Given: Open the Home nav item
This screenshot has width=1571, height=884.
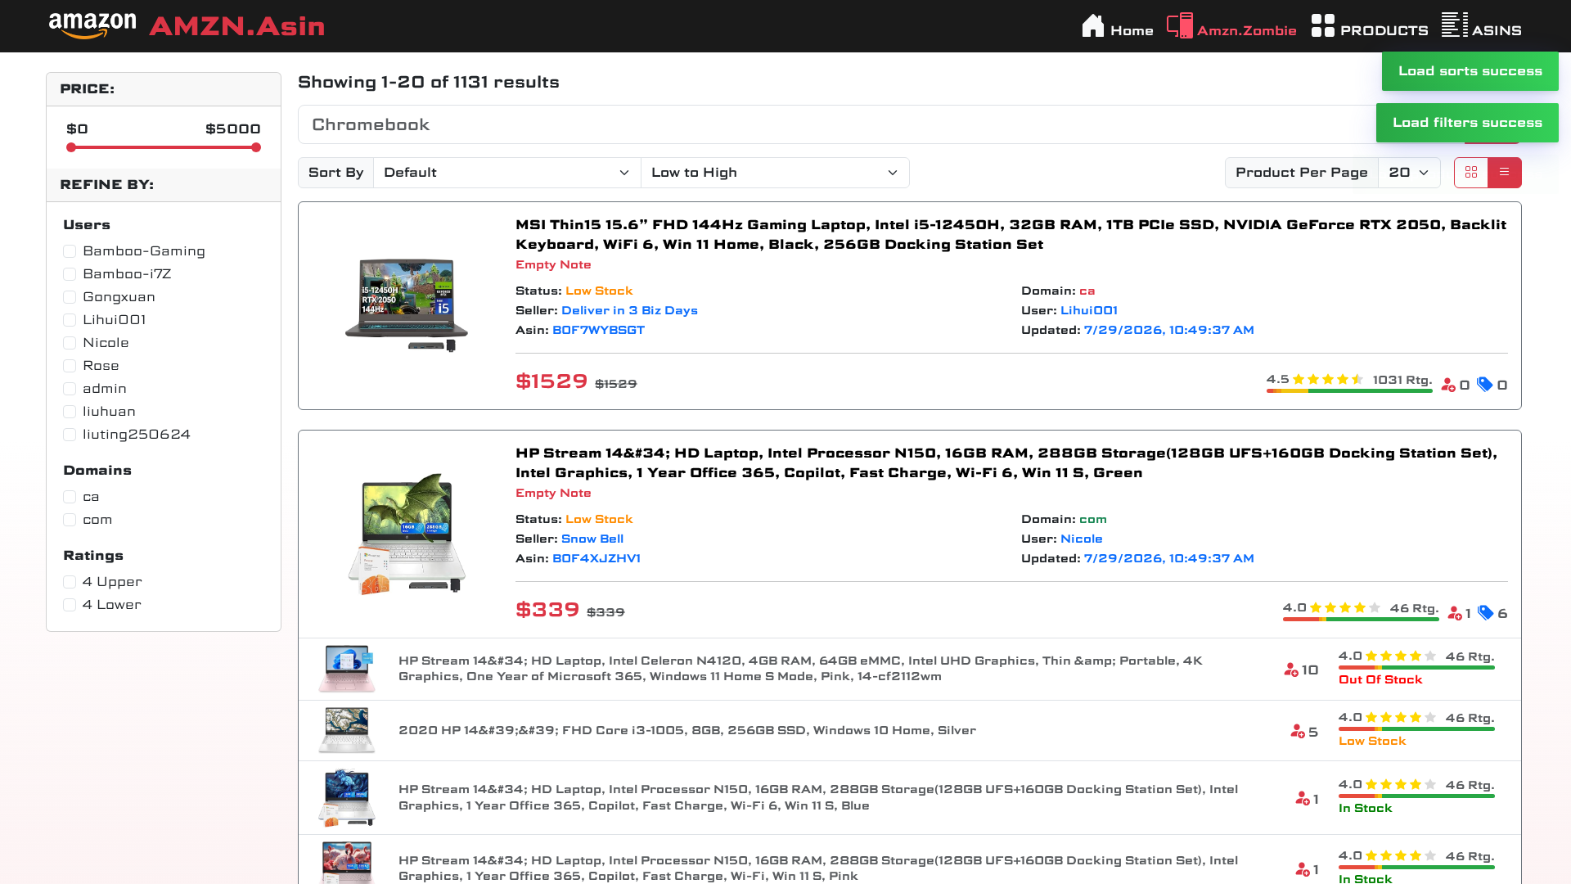Looking at the screenshot, I should coord(1118,26).
